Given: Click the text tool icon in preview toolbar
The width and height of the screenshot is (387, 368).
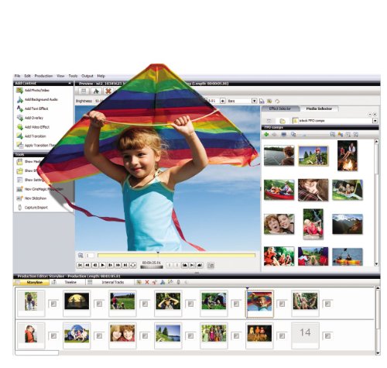Looking at the screenshot, I should point(96,91).
